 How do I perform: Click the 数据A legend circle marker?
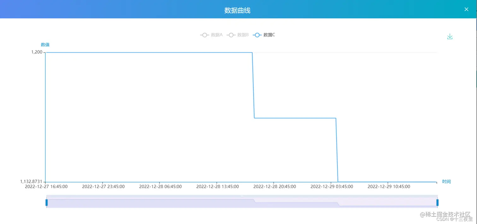pyautogui.click(x=204, y=35)
